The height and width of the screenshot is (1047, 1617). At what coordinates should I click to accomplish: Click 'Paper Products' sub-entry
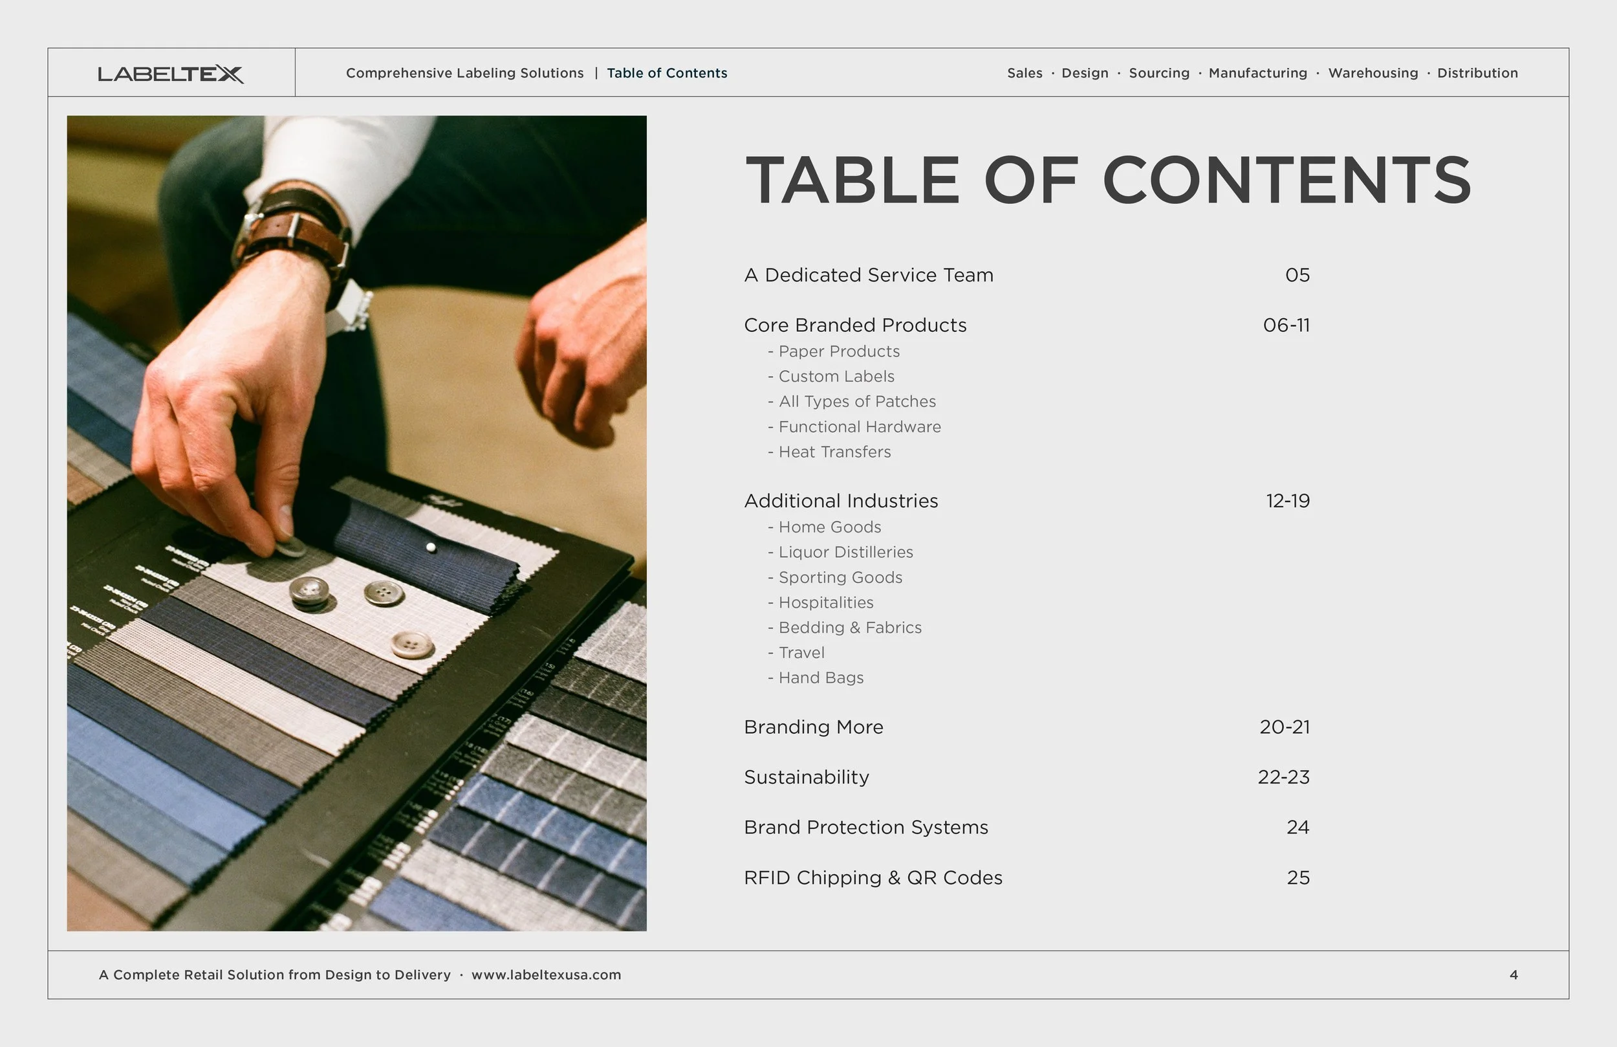(839, 351)
